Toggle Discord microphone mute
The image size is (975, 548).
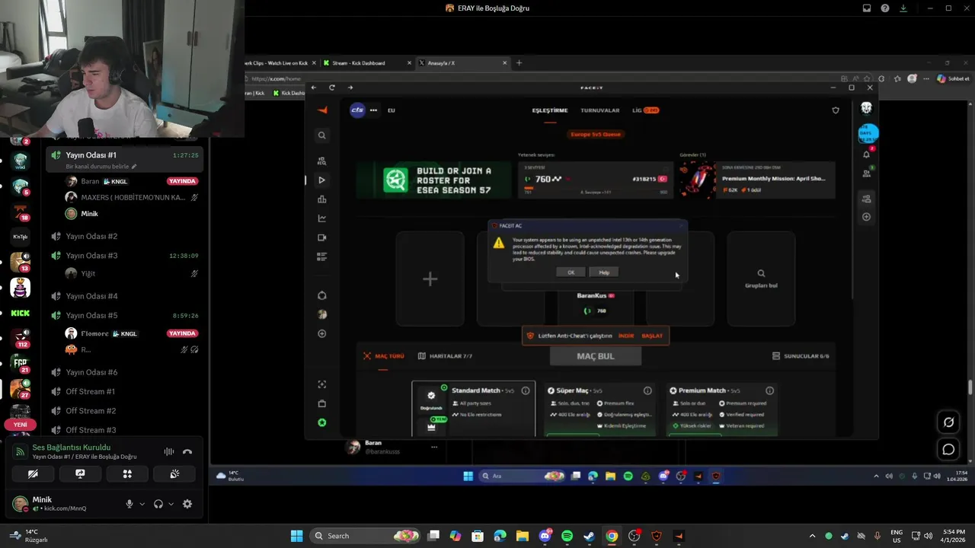click(x=129, y=504)
